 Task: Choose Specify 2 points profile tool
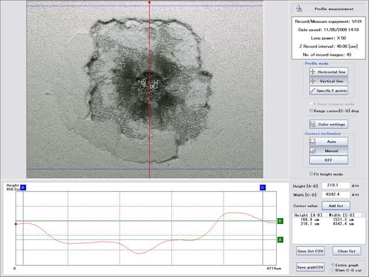[328, 91]
